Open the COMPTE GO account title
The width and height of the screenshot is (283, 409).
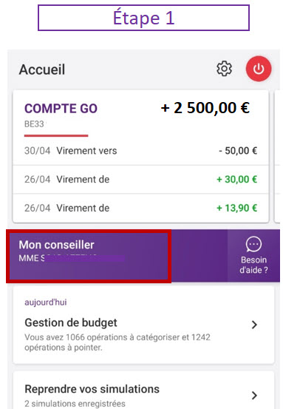click(x=61, y=109)
